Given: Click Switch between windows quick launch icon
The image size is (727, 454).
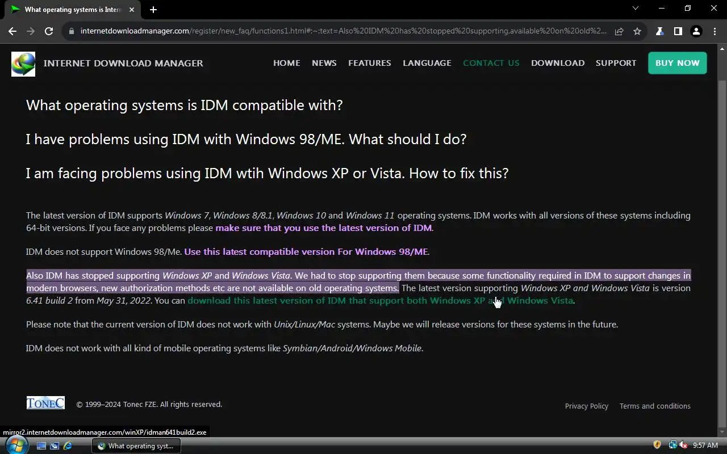Looking at the screenshot, I should [55, 446].
